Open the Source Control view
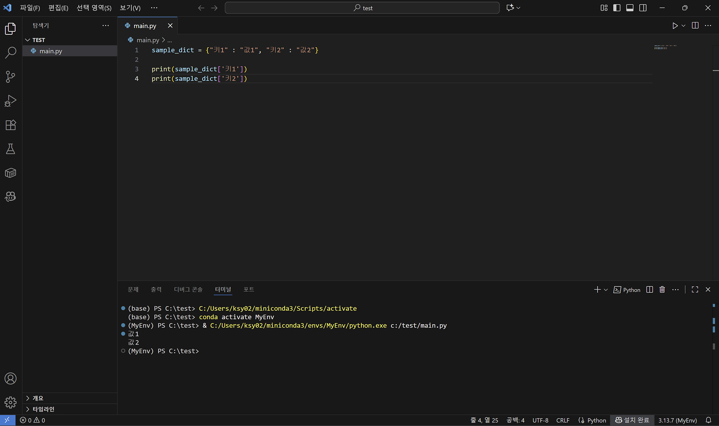719x426 pixels. click(10, 77)
